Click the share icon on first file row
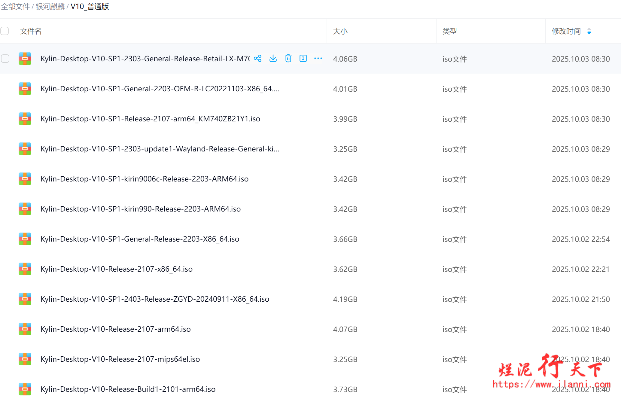Image resolution: width=621 pixels, height=396 pixels. (257, 59)
